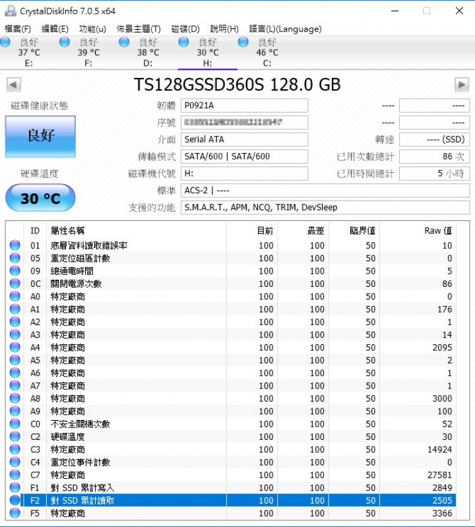475x527 pixels.
Task: Click status icon of attribute 01
Action: 15,245
